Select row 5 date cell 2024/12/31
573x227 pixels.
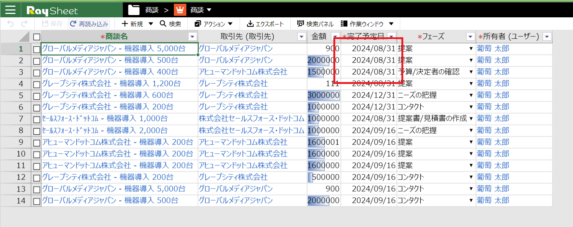click(369, 95)
